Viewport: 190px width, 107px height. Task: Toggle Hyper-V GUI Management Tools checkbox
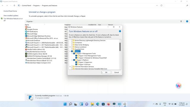coord(76,56)
